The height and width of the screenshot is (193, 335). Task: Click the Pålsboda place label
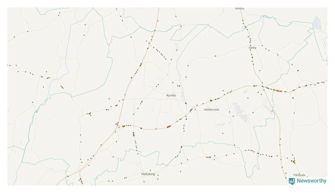(299, 175)
